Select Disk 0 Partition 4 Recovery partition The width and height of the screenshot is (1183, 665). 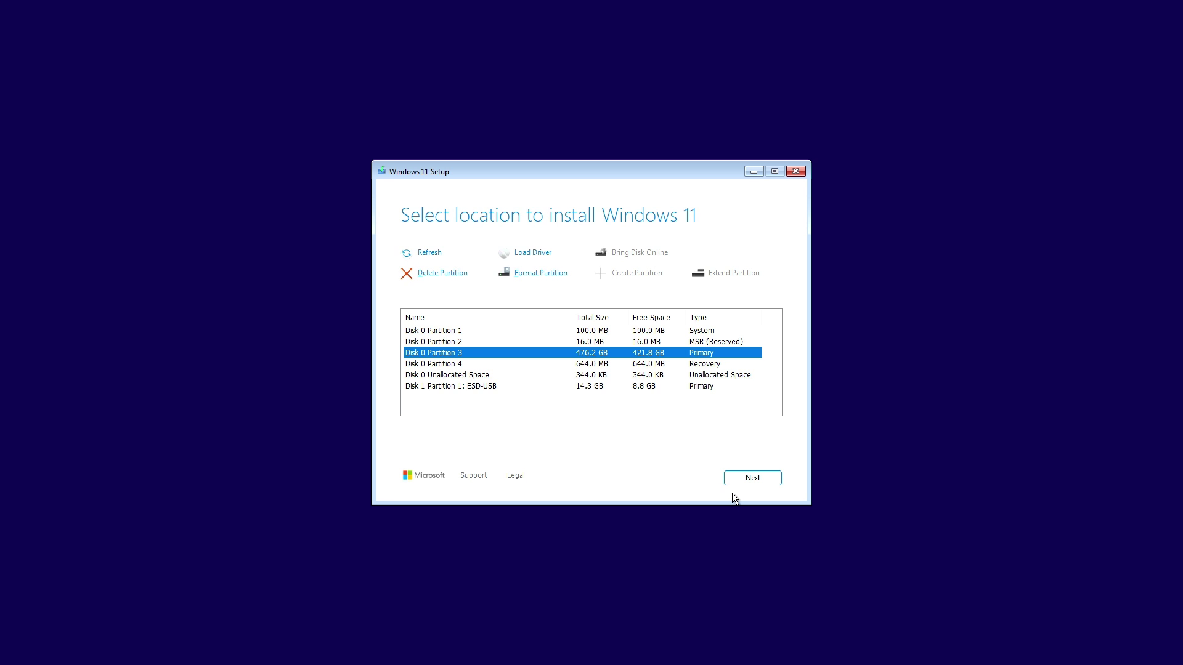coord(433,363)
